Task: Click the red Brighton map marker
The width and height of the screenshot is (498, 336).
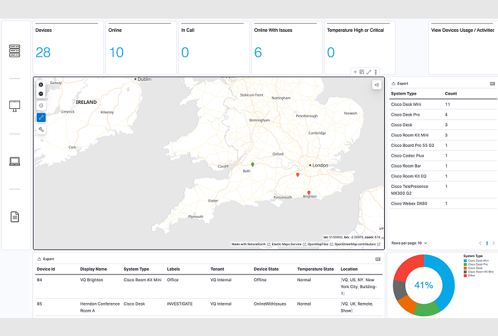Action: (309, 193)
